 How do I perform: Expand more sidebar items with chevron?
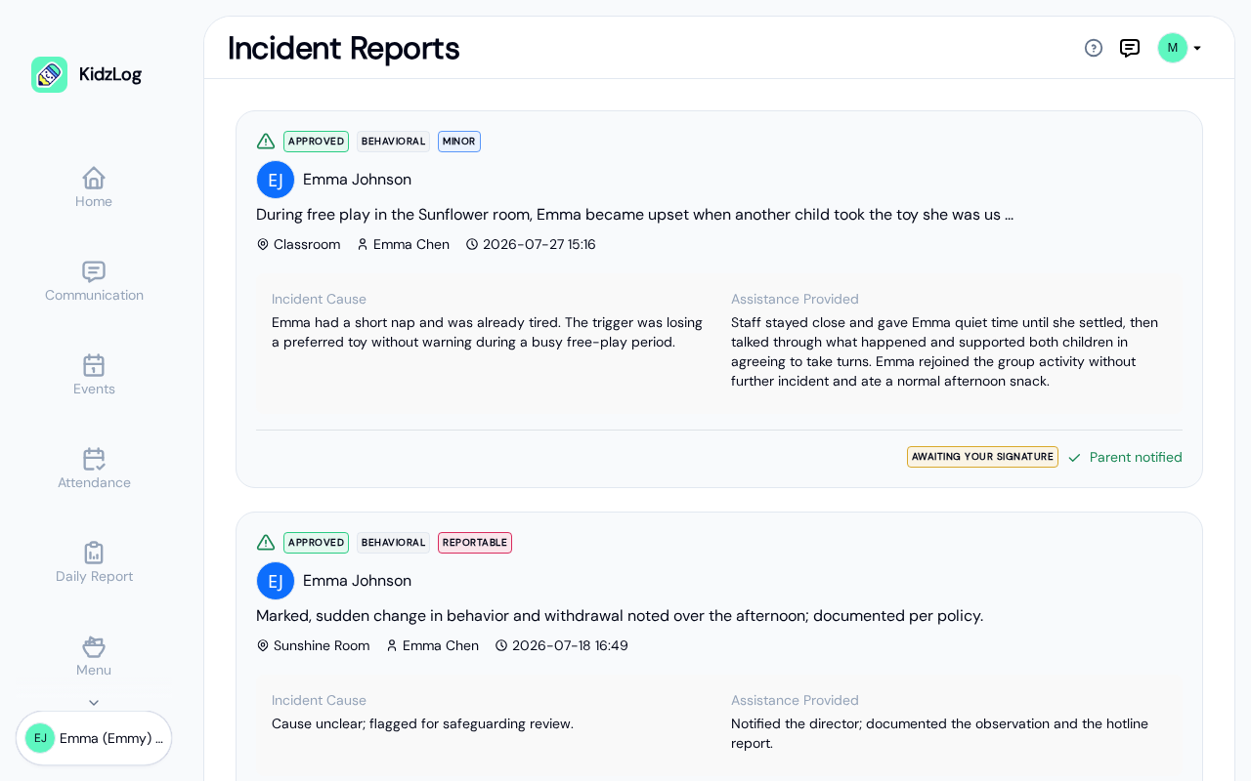pyautogui.click(x=94, y=703)
